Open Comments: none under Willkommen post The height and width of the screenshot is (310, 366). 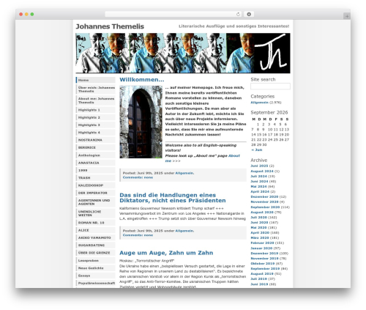click(x=138, y=177)
